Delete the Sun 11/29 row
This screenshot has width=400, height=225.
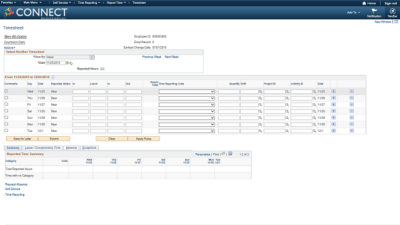click(351, 117)
